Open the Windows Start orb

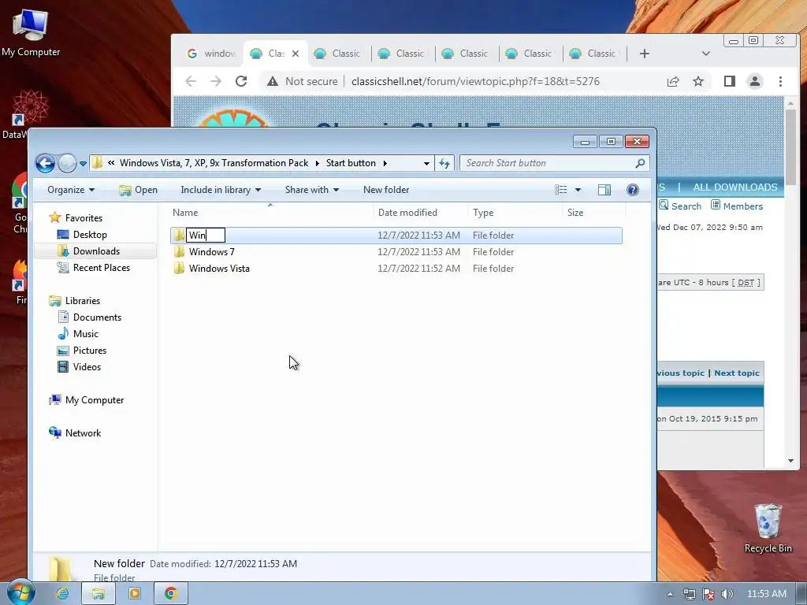click(20, 593)
